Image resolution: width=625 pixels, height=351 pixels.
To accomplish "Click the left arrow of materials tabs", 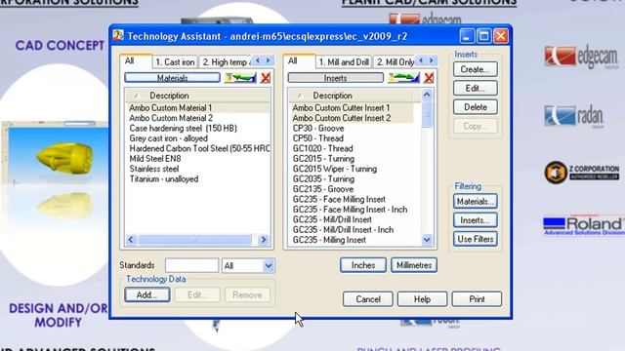I will tap(258, 60).
